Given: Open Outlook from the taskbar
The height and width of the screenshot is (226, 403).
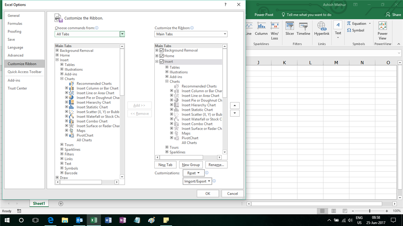Looking at the screenshot, I should click(79, 220).
